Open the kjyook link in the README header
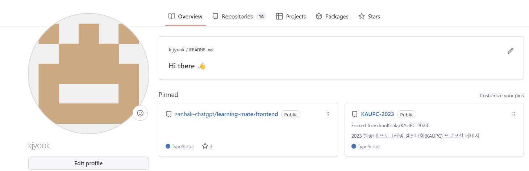529x171 pixels. 177,50
